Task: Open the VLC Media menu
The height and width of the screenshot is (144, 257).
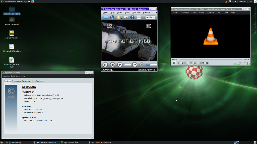Action: pyautogui.click(x=175, y=12)
